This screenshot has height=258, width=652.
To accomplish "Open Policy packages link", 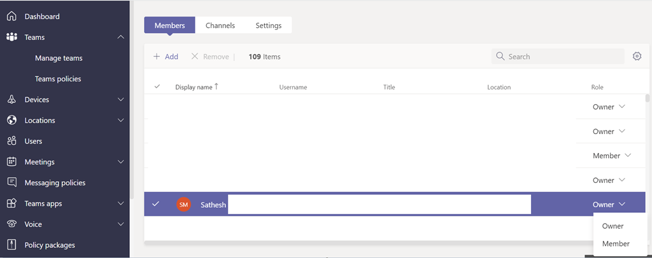I will (x=50, y=245).
